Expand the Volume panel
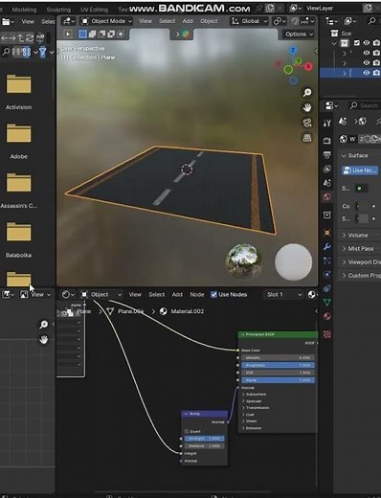381x498 pixels. click(x=355, y=235)
